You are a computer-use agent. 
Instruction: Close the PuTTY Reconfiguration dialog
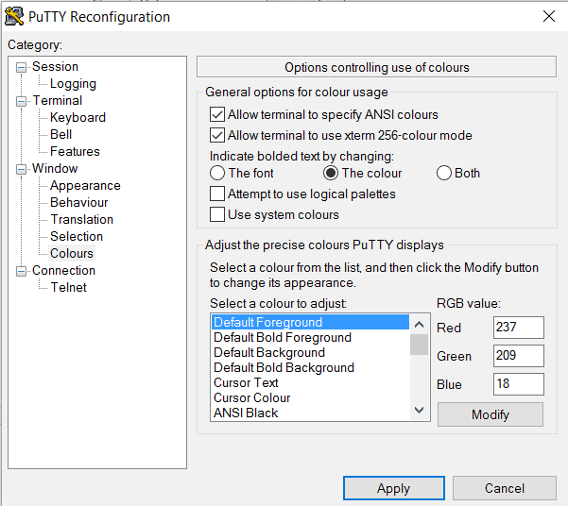[548, 16]
